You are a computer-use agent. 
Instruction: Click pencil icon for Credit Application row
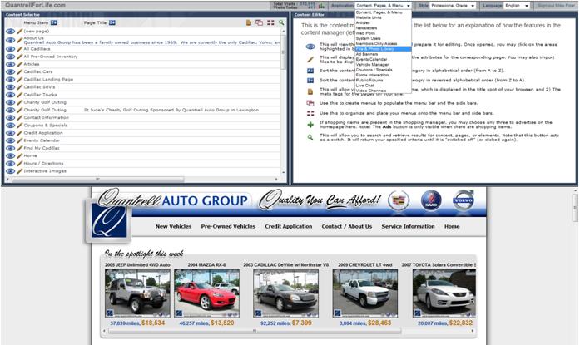(x=20, y=133)
